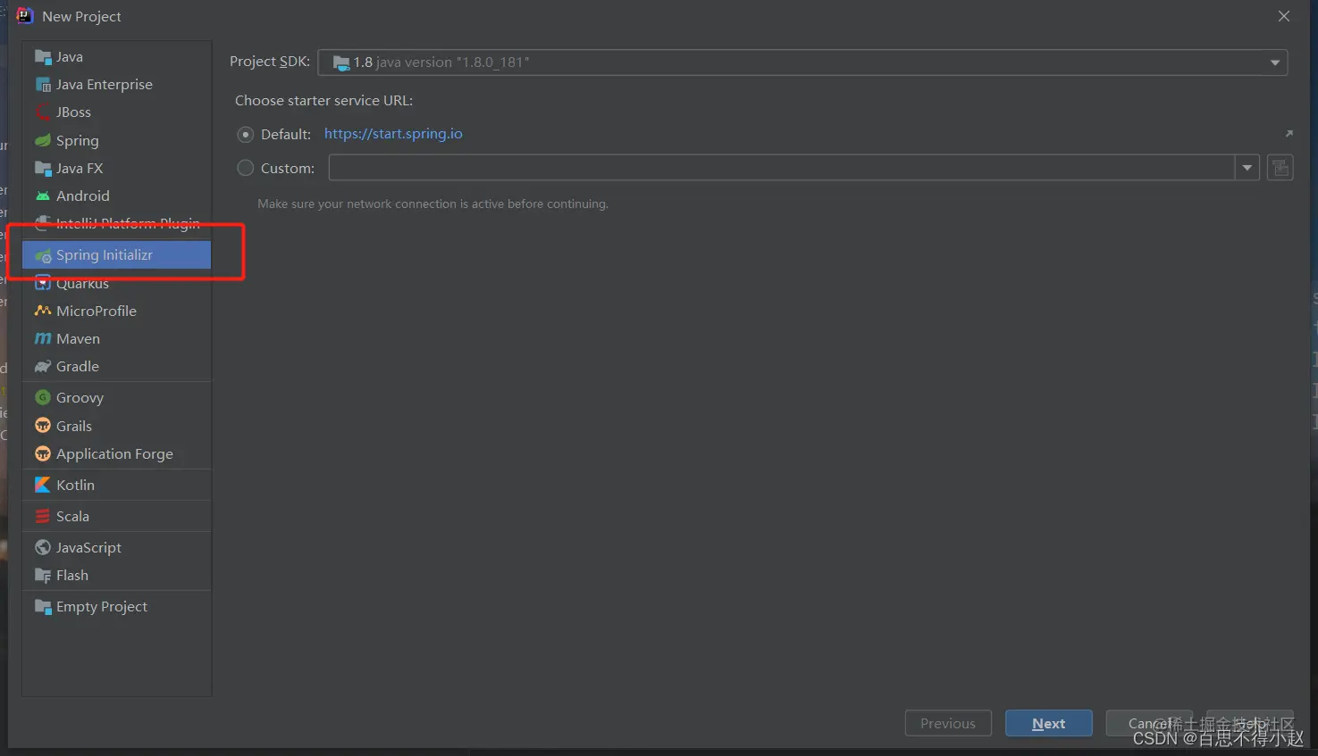The height and width of the screenshot is (756, 1318).
Task: Choose Java Enterprise project type
Action: (x=116, y=85)
